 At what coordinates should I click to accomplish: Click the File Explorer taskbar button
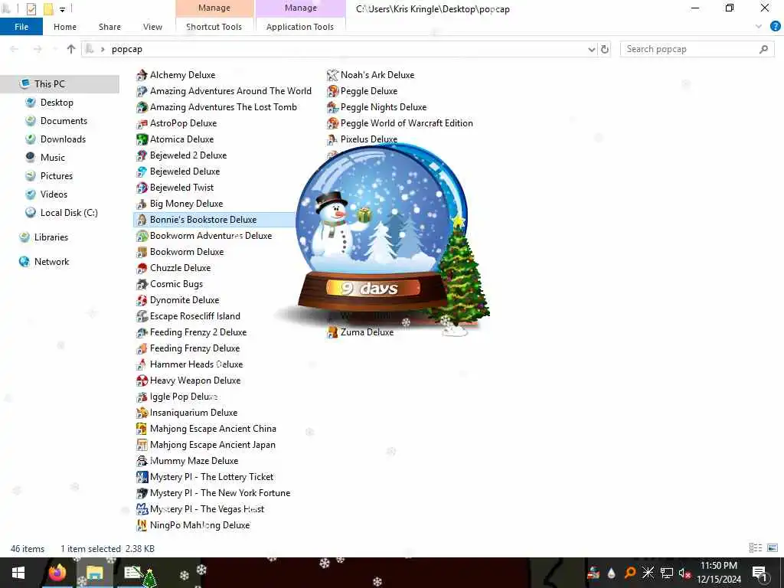coord(94,573)
